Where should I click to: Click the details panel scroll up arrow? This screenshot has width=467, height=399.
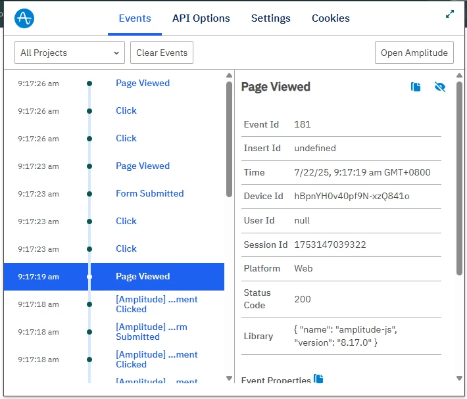(459, 76)
